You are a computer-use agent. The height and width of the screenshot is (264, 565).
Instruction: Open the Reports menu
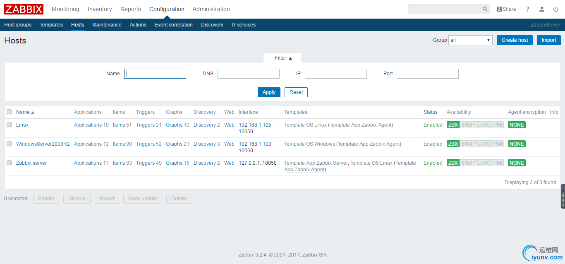pyautogui.click(x=131, y=9)
